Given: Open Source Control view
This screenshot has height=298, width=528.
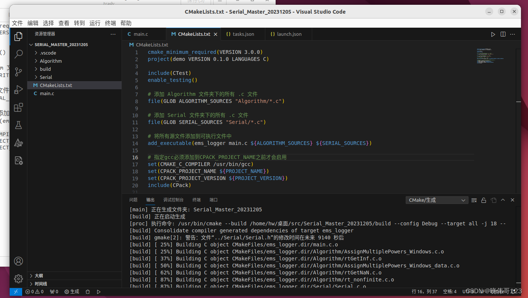Looking at the screenshot, I should [x=18, y=72].
